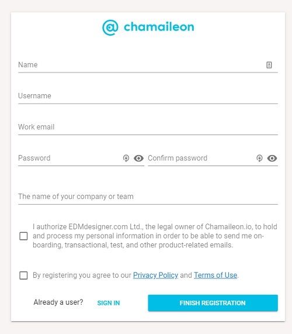Check the EDMdesigner data authorization checkbox
The image size is (292, 334).
(23, 236)
